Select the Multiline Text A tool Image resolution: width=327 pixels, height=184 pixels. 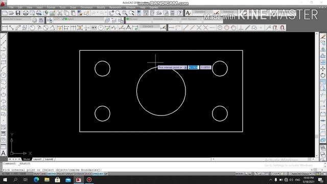pos(4,153)
